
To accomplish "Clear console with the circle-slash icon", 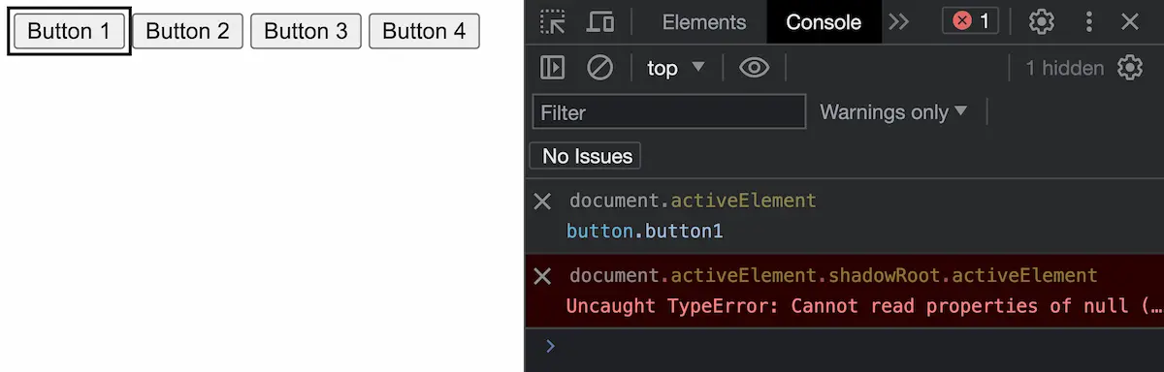I will tap(600, 68).
